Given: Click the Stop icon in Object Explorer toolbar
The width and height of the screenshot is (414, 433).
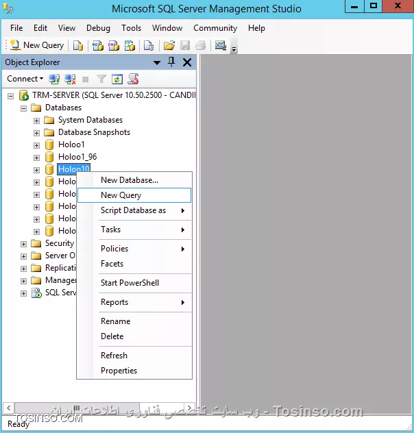Looking at the screenshot, I should (86, 79).
